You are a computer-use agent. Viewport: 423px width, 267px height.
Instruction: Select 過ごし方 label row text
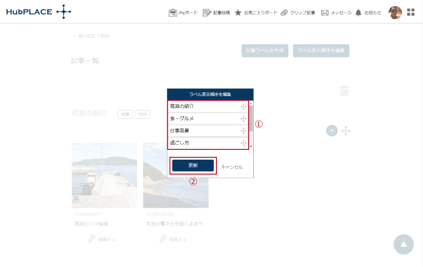click(x=179, y=143)
